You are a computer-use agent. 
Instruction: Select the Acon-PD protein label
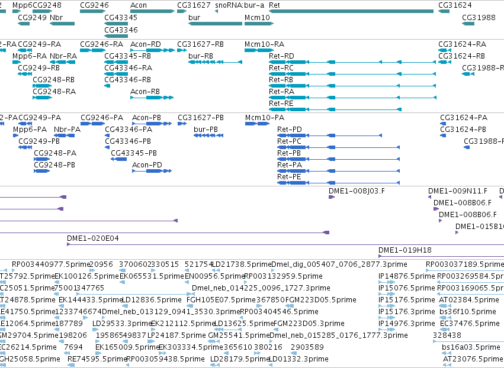(147, 165)
